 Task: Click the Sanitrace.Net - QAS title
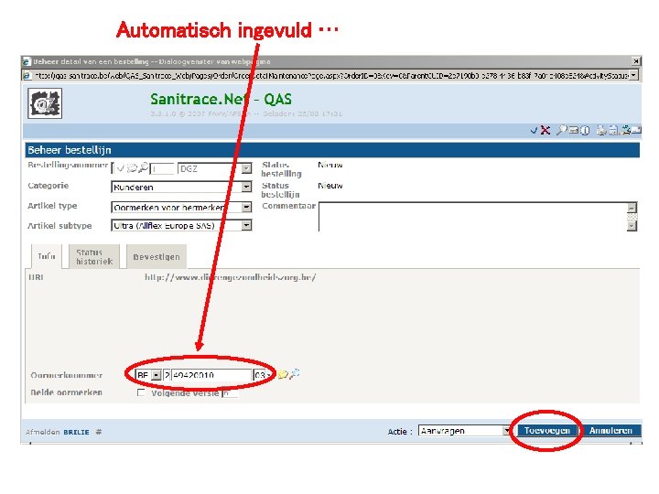221,99
